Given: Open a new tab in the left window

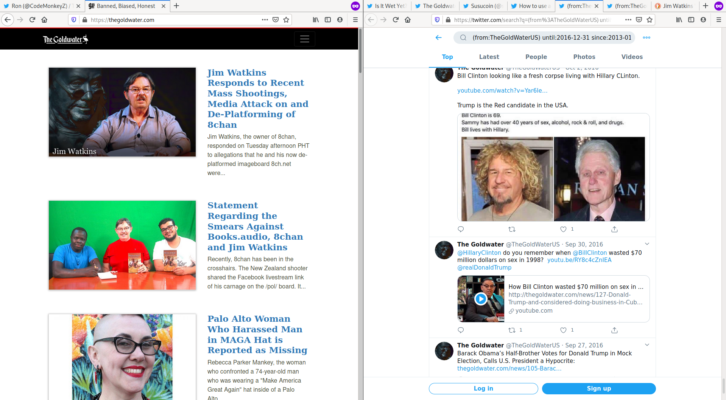Looking at the screenshot, I should click(x=176, y=6).
